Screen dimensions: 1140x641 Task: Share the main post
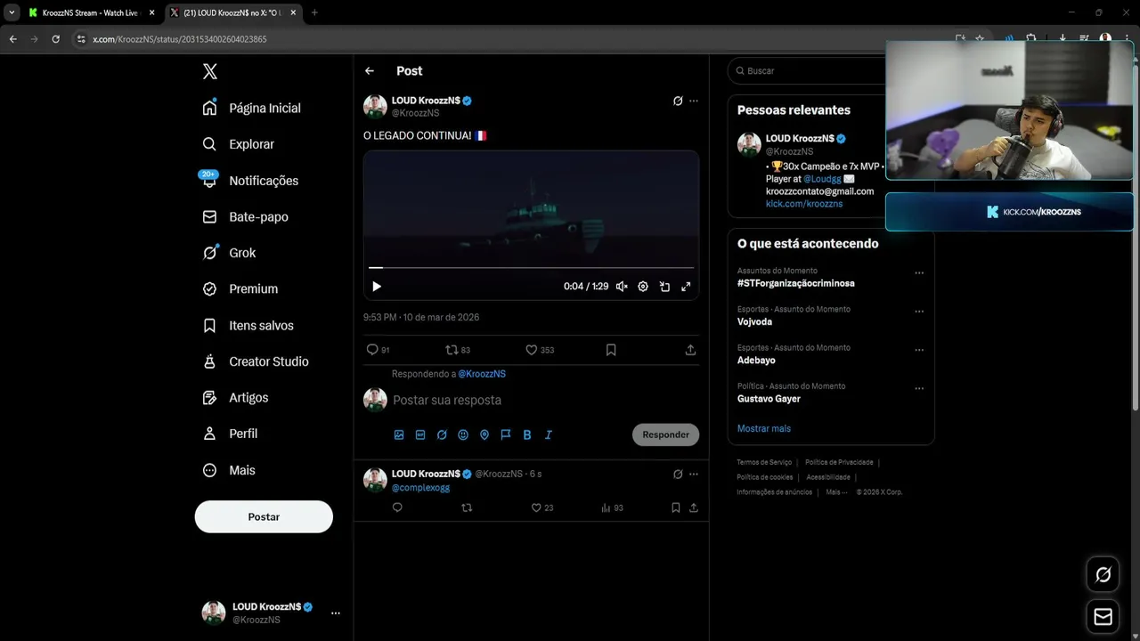pos(690,350)
